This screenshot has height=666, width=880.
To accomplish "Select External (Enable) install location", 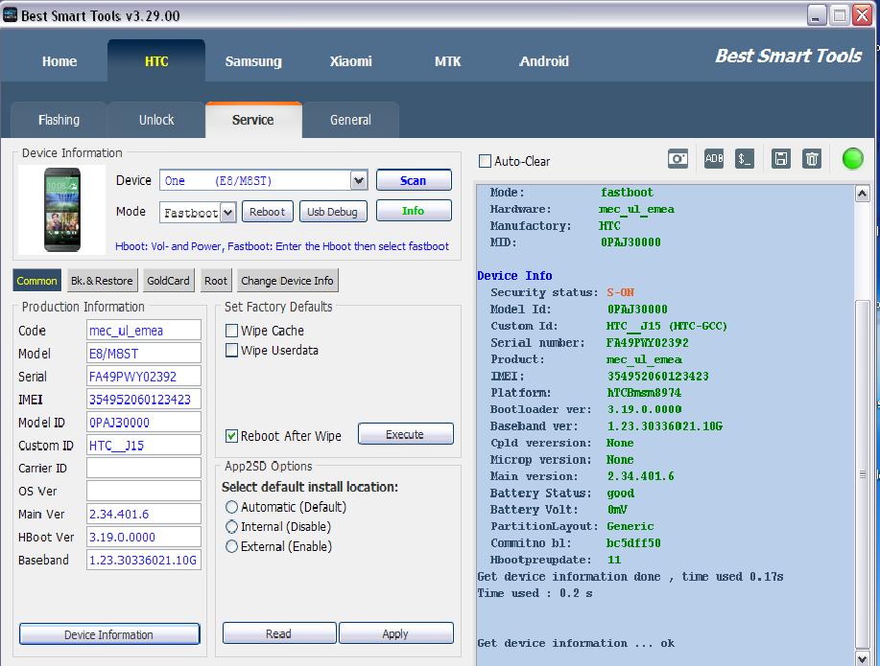I will pos(231,546).
